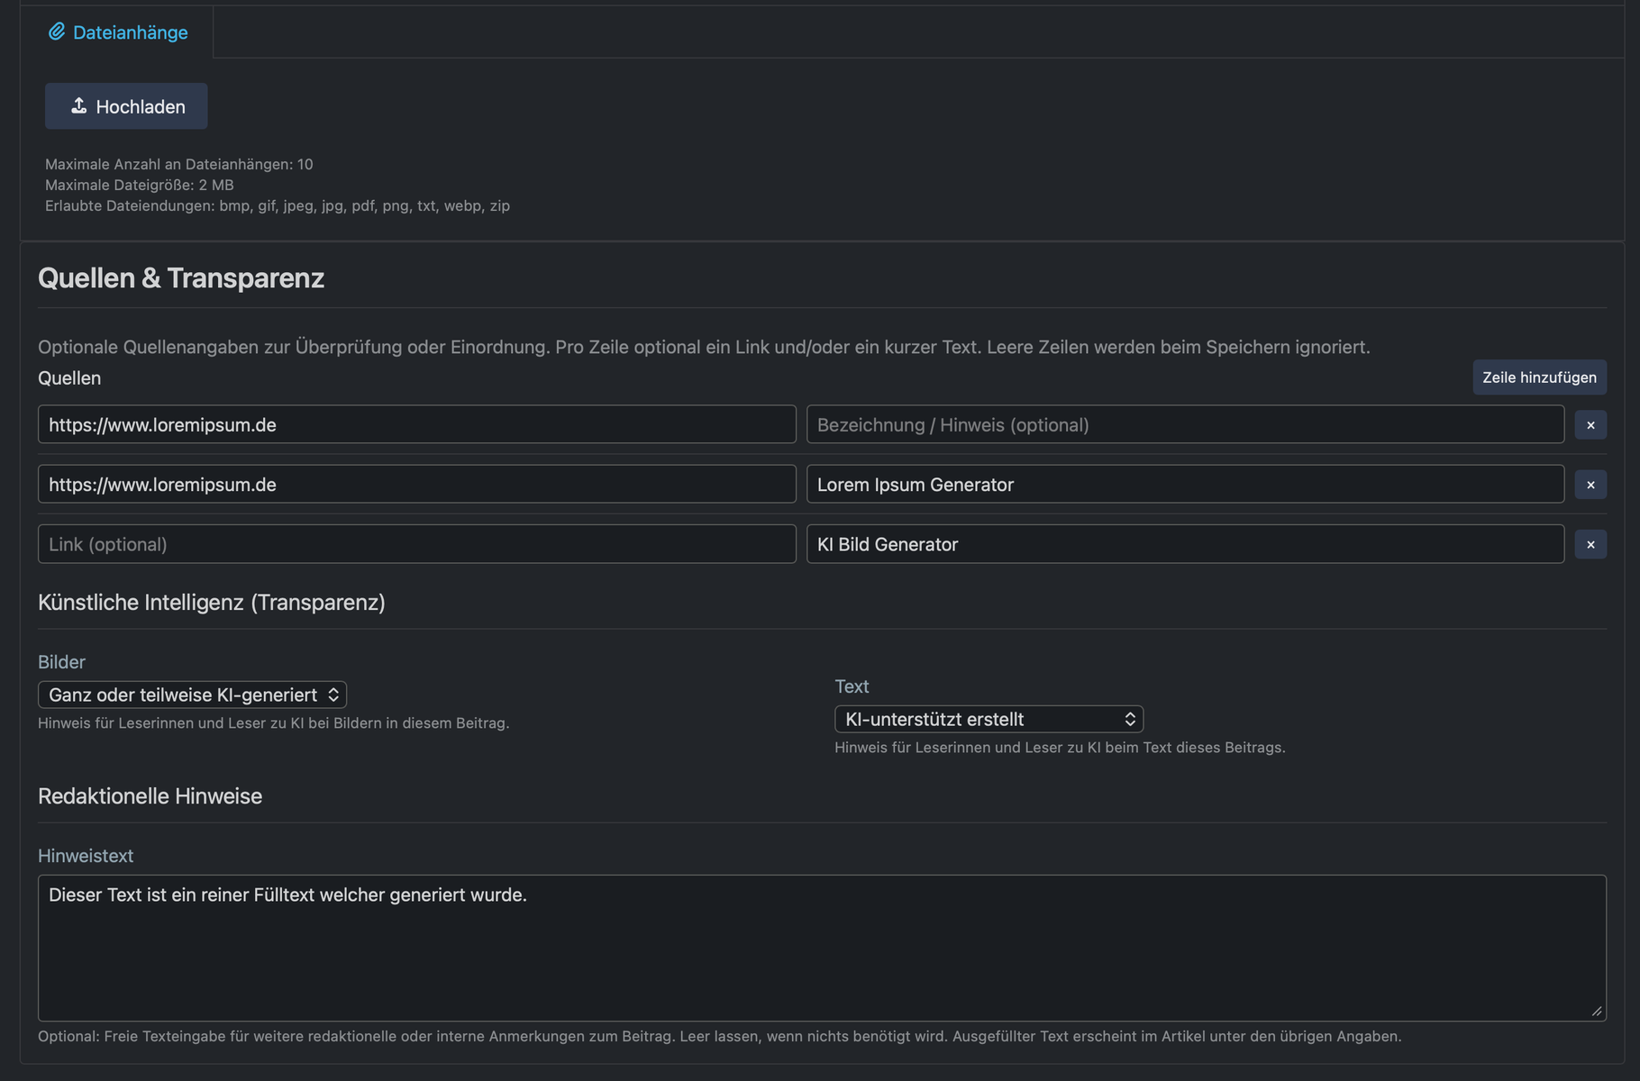Remove the Lorem Ipsum Generator source row
The height and width of the screenshot is (1081, 1640).
(1590, 485)
